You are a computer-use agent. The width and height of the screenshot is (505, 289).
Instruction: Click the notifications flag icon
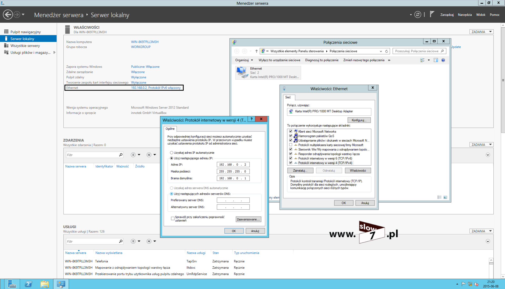432,14
